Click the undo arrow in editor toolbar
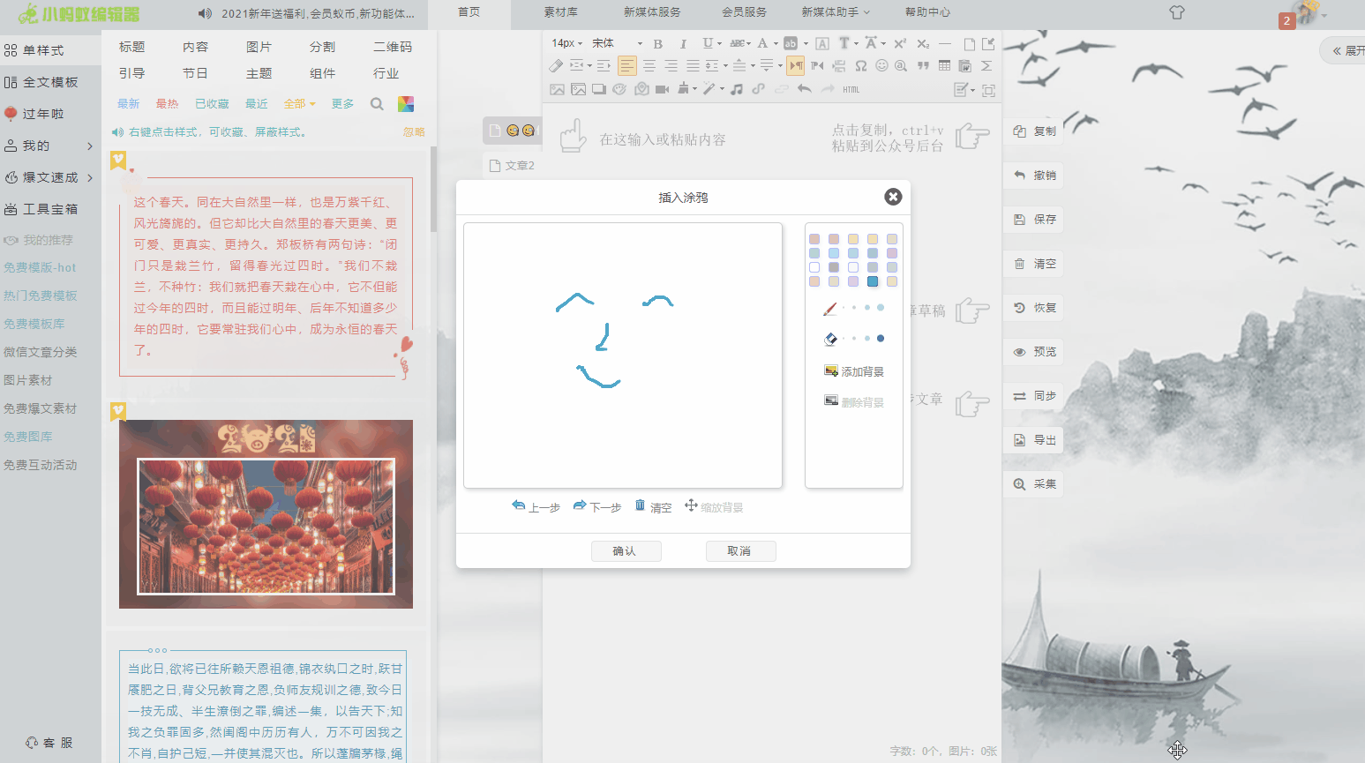 tap(804, 89)
